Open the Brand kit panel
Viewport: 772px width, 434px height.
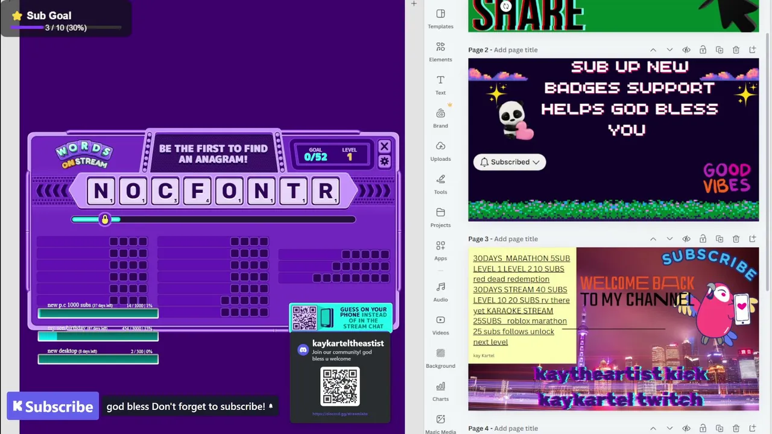(x=440, y=118)
